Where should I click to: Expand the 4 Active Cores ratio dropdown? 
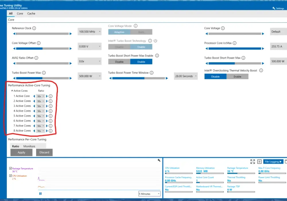40,111
